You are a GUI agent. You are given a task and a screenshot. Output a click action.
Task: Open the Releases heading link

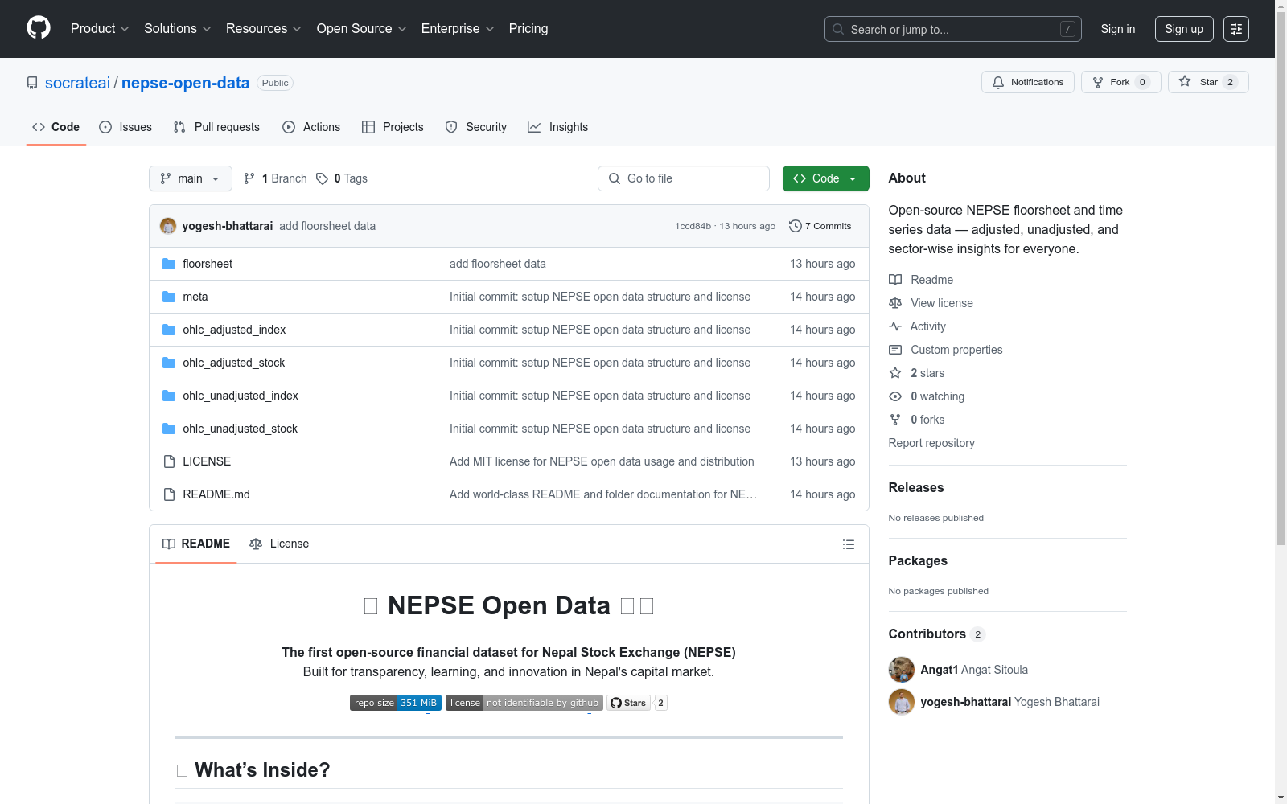916,487
